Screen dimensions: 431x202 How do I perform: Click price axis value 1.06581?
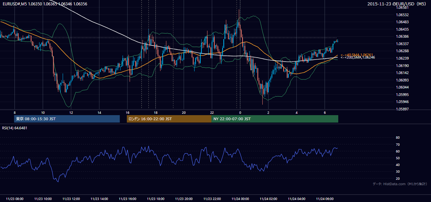coord(402,7)
